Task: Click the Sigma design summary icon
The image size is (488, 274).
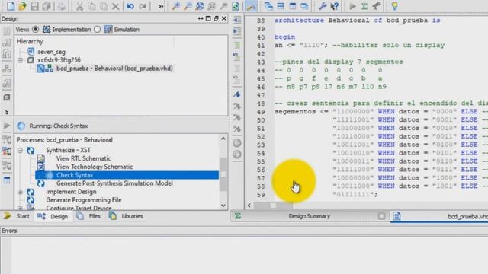Action: pos(364,6)
